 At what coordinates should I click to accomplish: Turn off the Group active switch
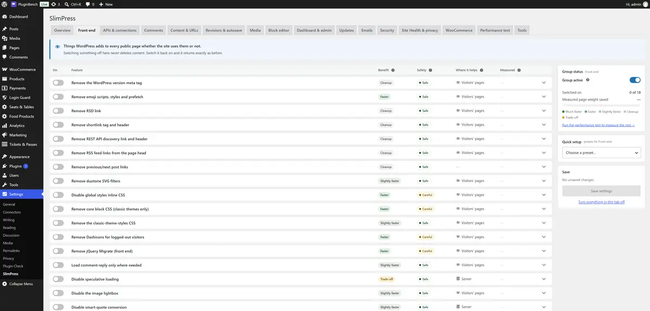click(635, 80)
